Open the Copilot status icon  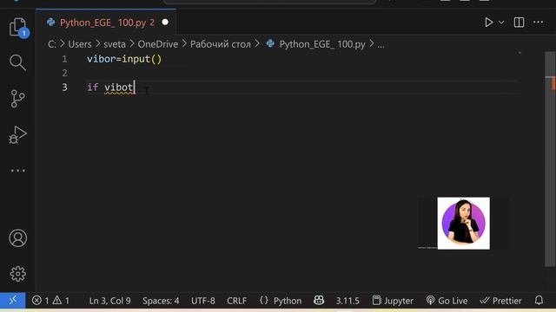tap(319, 301)
